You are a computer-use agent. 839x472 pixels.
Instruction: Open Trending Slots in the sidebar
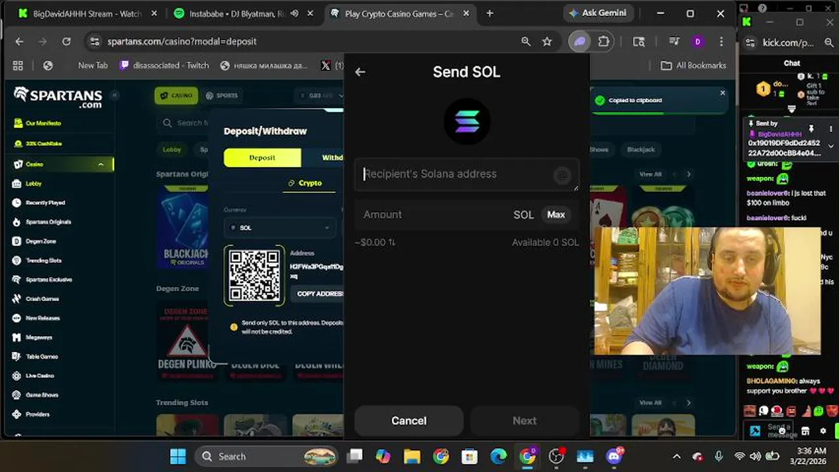(43, 260)
